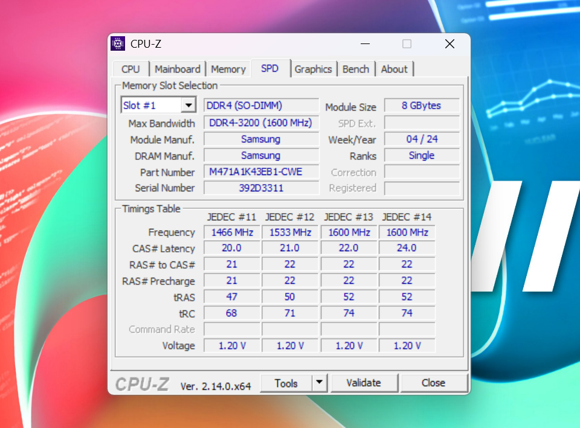Click the 8 GBytes module size value
Screen dimensions: 580x428
(422, 105)
